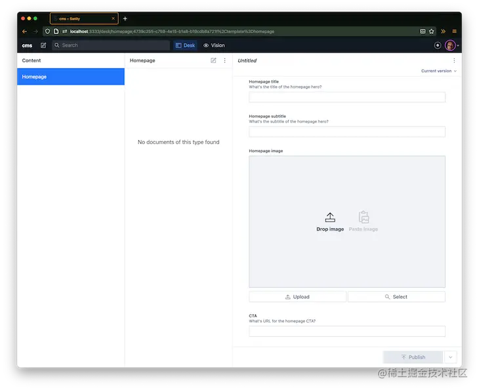
Task: Click 'No documents of this type found'
Action: coord(178,142)
